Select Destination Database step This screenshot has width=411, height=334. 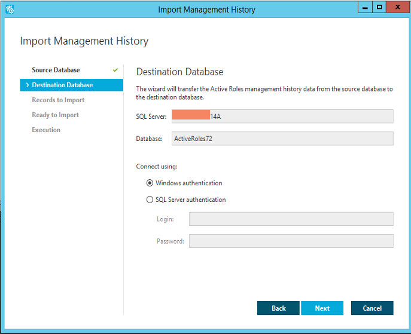tap(72, 85)
